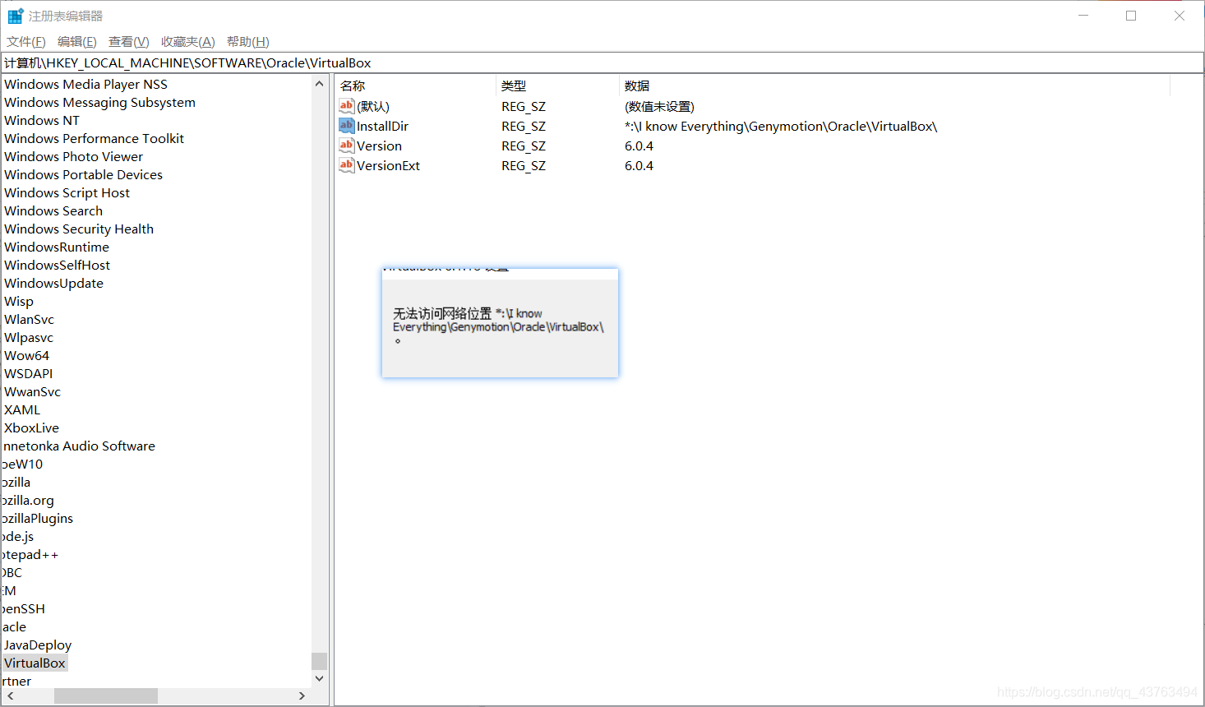
Task: Select the Windows Security Health key
Action: pos(79,229)
